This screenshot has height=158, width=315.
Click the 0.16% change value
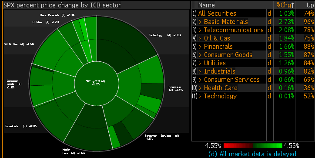(x=287, y=88)
